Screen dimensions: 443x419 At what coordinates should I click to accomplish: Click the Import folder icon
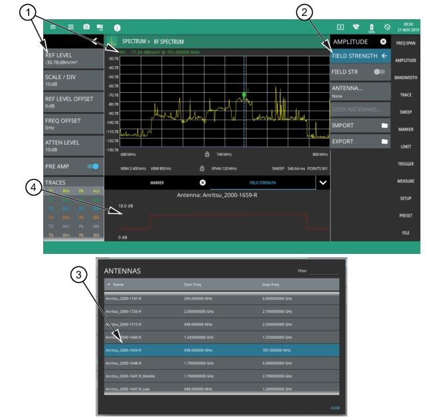click(384, 125)
